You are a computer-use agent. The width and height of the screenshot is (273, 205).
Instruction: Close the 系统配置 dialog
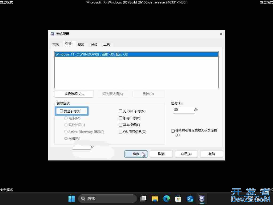click(x=221, y=34)
